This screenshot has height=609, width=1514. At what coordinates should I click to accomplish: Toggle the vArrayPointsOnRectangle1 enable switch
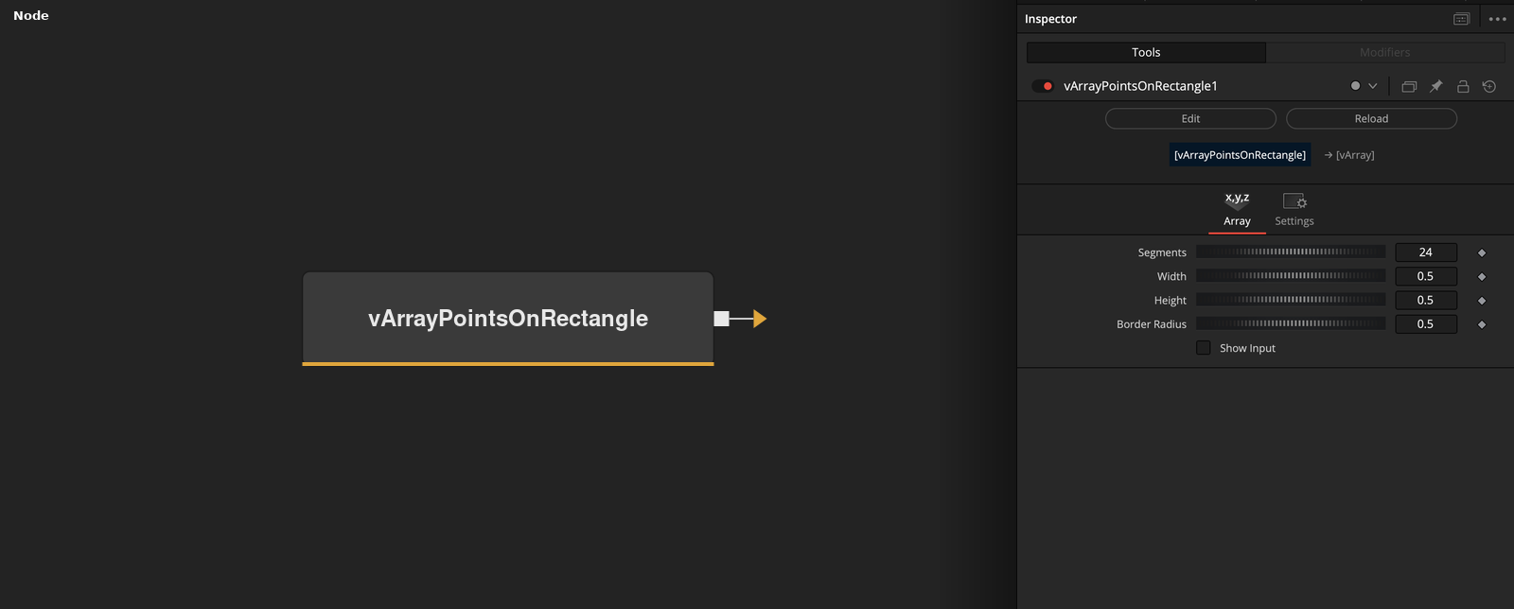tap(1044, 86)
